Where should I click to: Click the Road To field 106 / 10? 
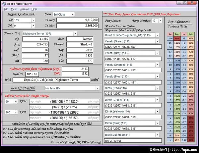32,74
